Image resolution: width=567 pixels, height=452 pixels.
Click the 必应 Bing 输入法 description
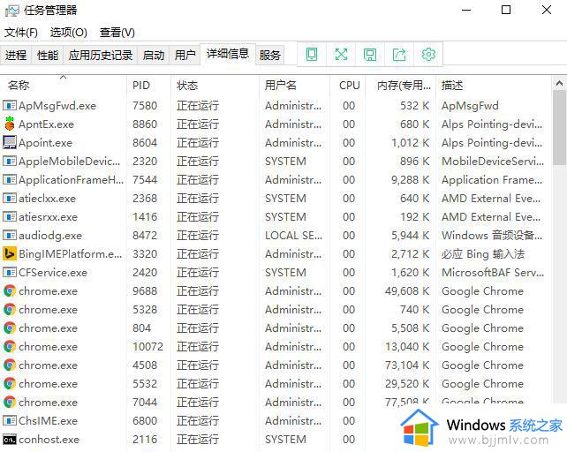click(x=483, y=254)
